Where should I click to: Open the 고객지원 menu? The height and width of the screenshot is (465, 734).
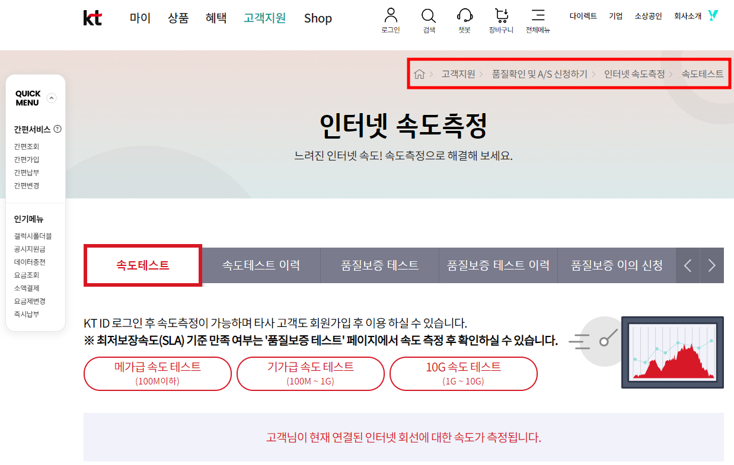[x=264, y=18]
